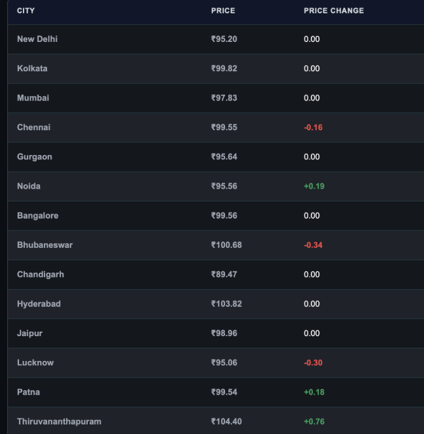The width and height of the screenshot is (424, 434).
Task: Click the Bhubaneswar city name
Action: [x=45, y=245]
